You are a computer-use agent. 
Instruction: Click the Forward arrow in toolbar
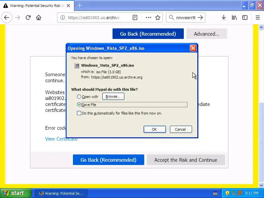[17, 17]
